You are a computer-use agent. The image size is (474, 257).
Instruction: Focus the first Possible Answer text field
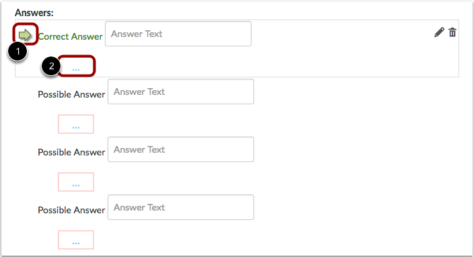coord(181,91)
